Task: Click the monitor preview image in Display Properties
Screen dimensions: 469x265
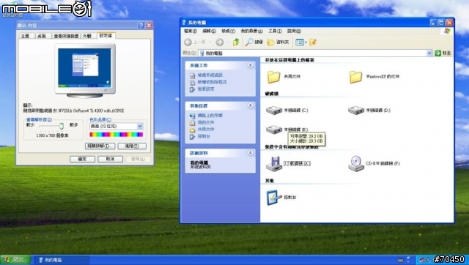Action: tap(85, 71)
